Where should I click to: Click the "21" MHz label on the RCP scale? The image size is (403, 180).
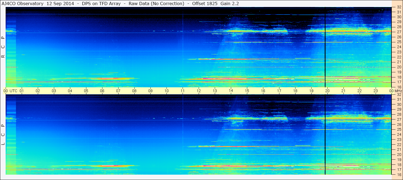click(399, 62)
